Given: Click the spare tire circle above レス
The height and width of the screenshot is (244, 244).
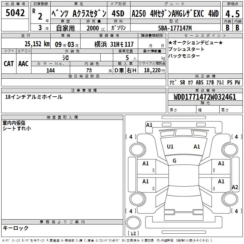Looking at the screenshot, I should 133,222.
